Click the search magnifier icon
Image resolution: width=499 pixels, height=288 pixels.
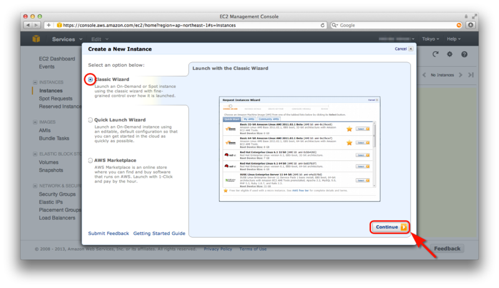[x=334, y=25]
